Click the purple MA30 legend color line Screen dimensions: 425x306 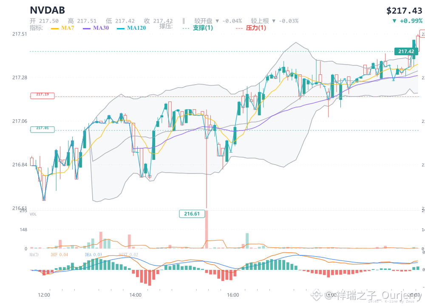coord(87,28)
